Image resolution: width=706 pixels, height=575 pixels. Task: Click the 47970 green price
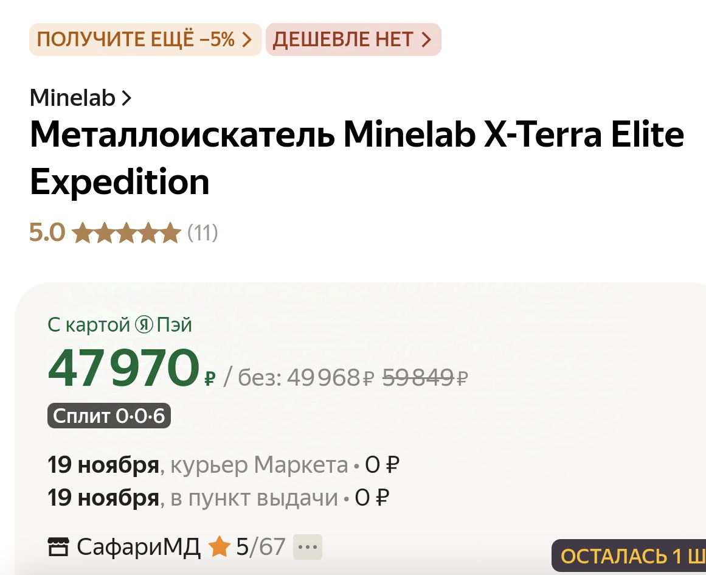click(x=123, y=369)
